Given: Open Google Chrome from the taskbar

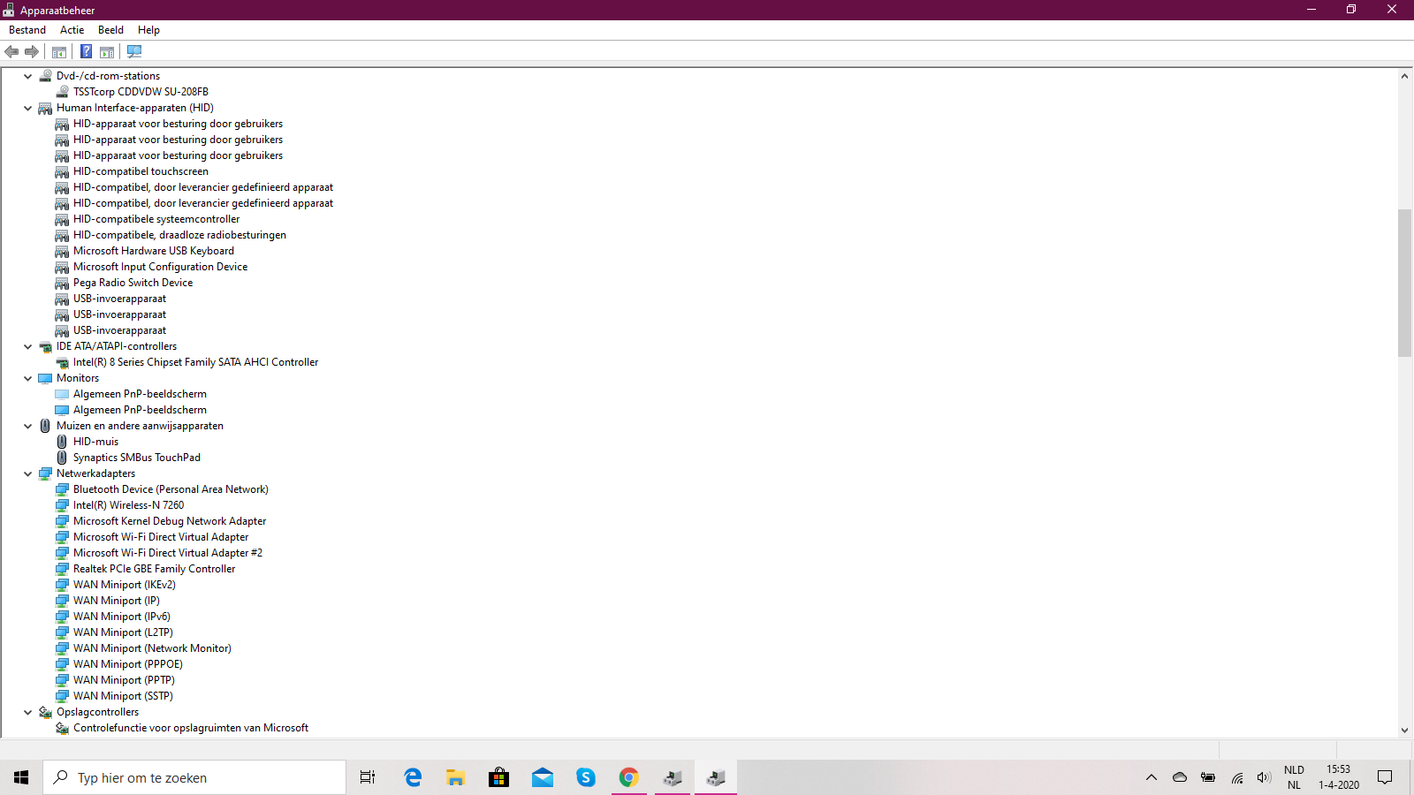Looking at the screenshot, I should pyautogui.click(x=628, y=777).
